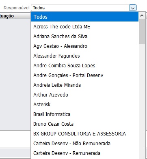Select 'Adriana Sanches da Silva' option
This screenshot has height=159, width=147.
pyautogui.click(x=84, y=36)
